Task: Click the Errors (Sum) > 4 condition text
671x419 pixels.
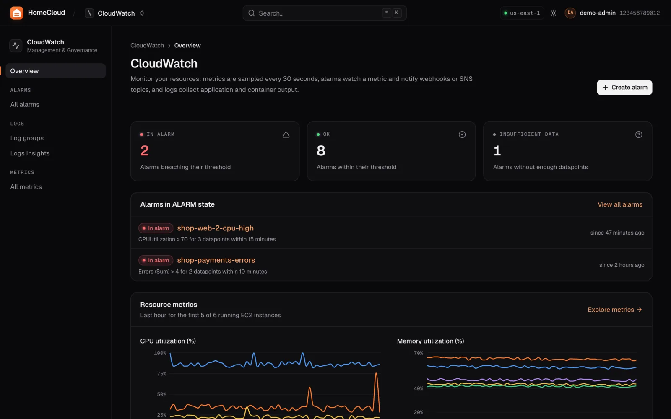Action: coord(203,272)
